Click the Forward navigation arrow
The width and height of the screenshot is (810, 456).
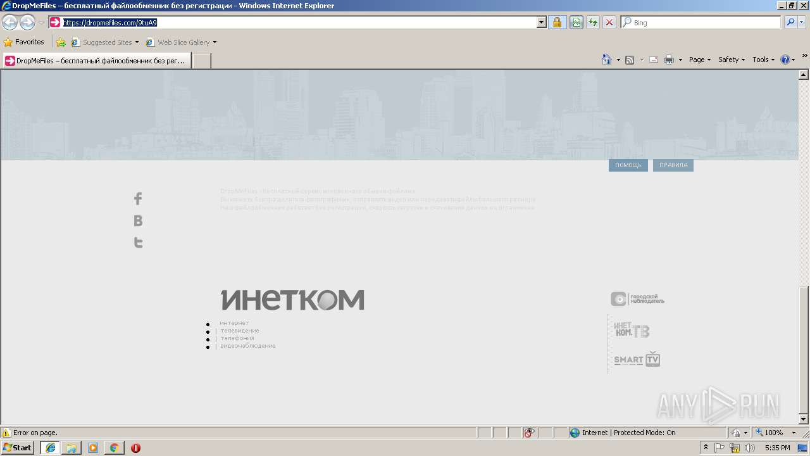[x=27, y=23]
